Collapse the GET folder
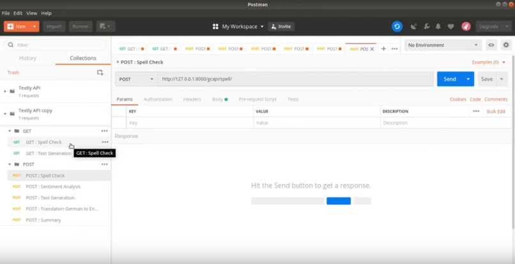 click(10, 131)
